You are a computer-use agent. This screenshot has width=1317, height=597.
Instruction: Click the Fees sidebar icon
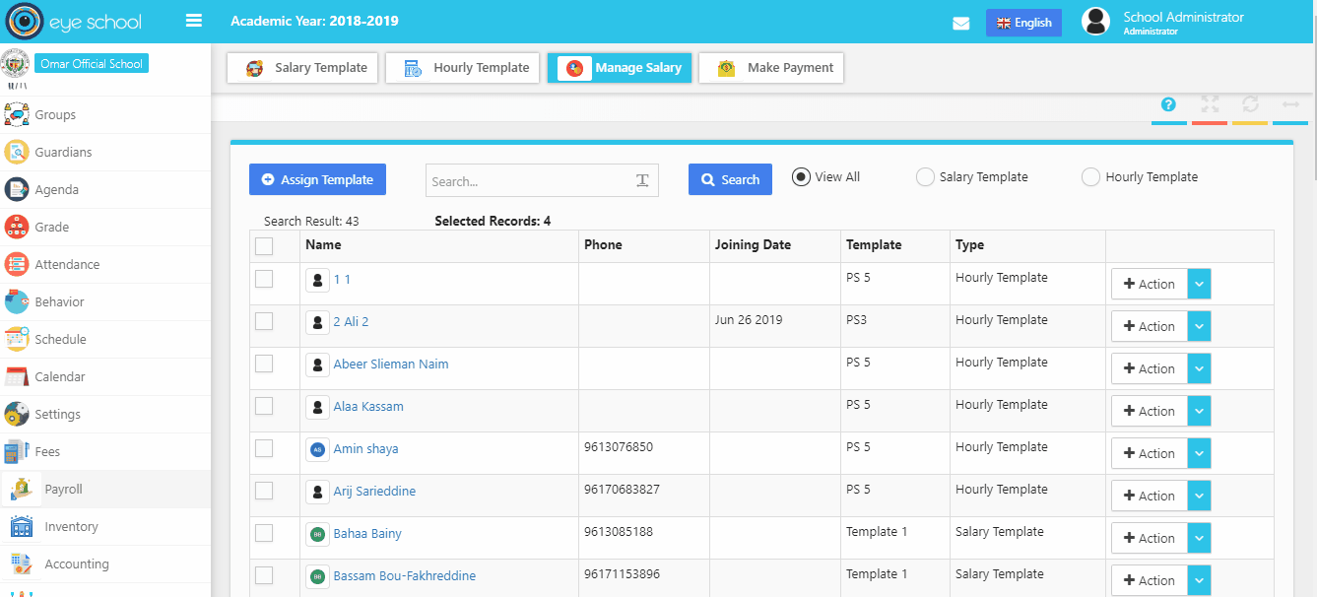tap(16, 451)
